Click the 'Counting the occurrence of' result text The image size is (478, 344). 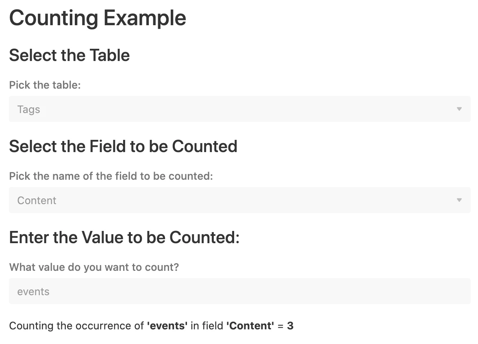[x=76, y=326]
